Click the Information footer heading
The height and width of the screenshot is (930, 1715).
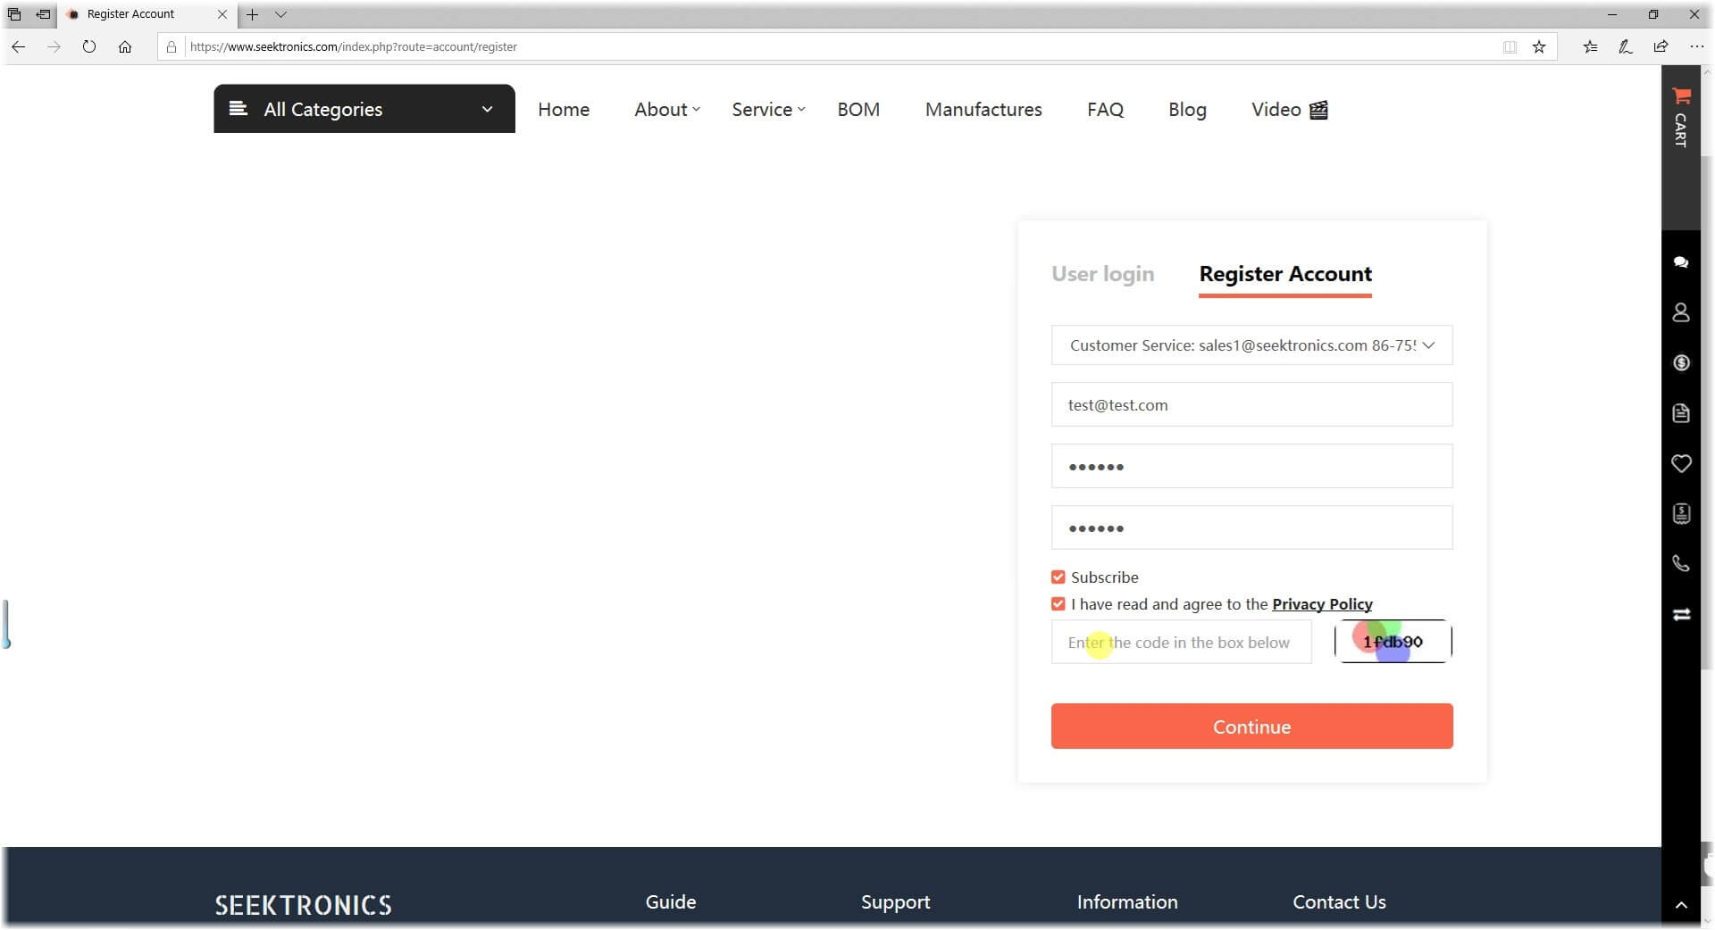tap(1127, 901)
